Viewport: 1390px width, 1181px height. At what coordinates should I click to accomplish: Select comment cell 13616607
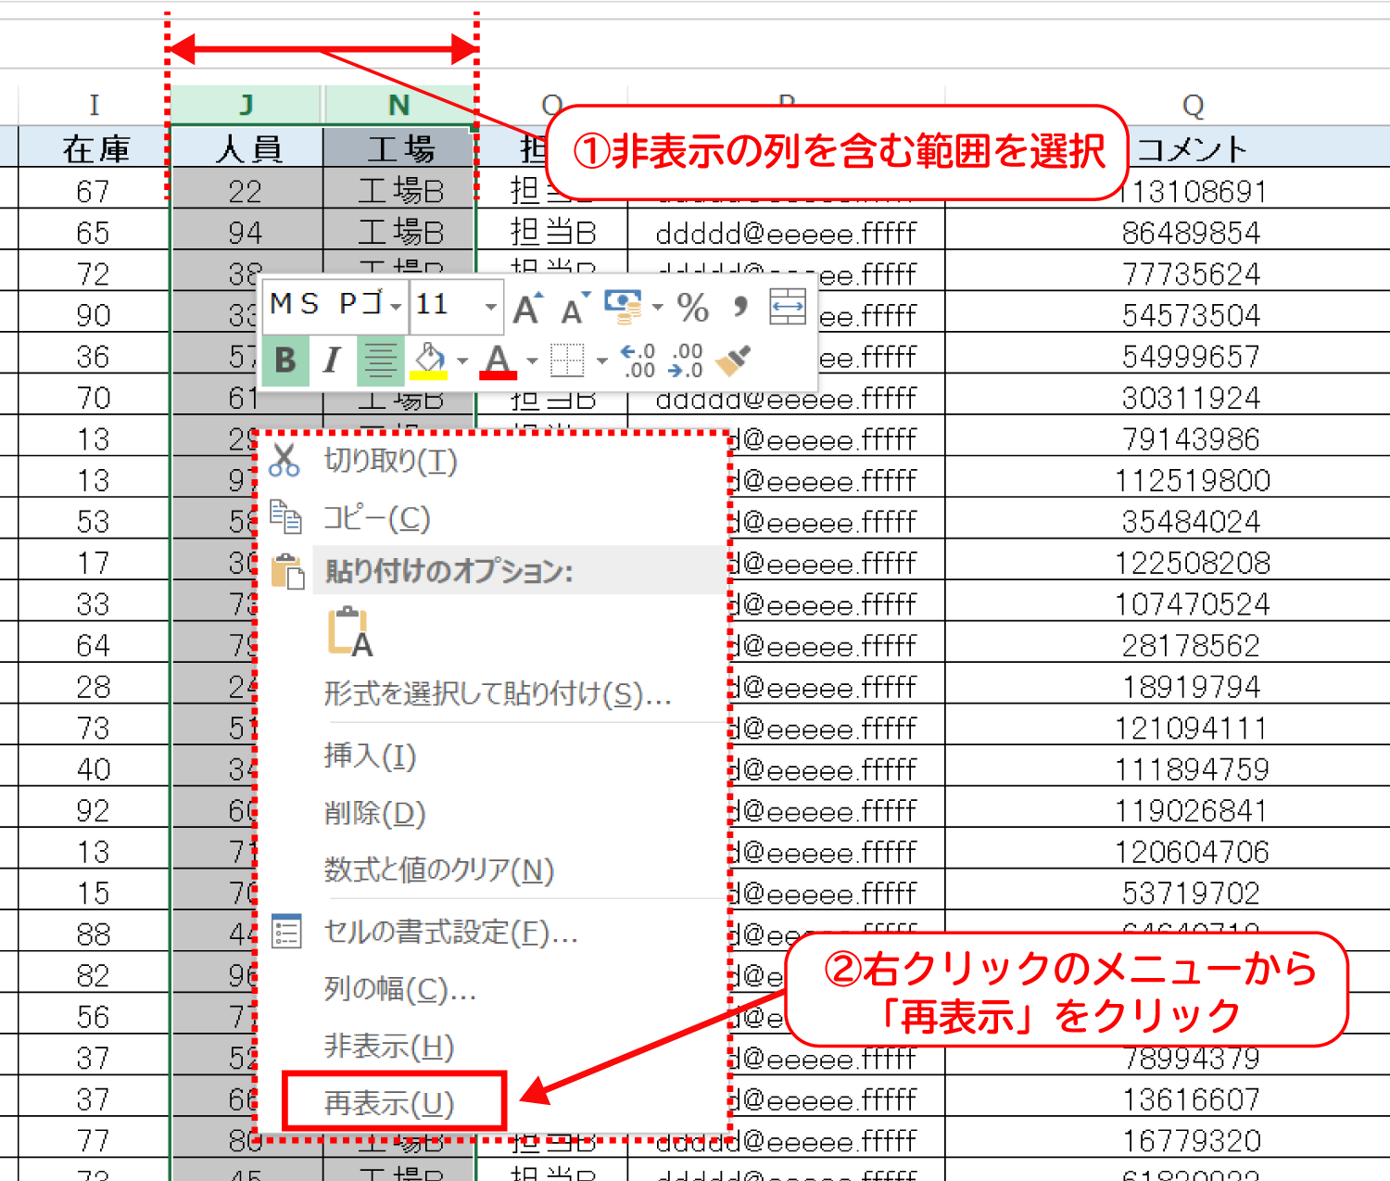tap(1192, 1099)
